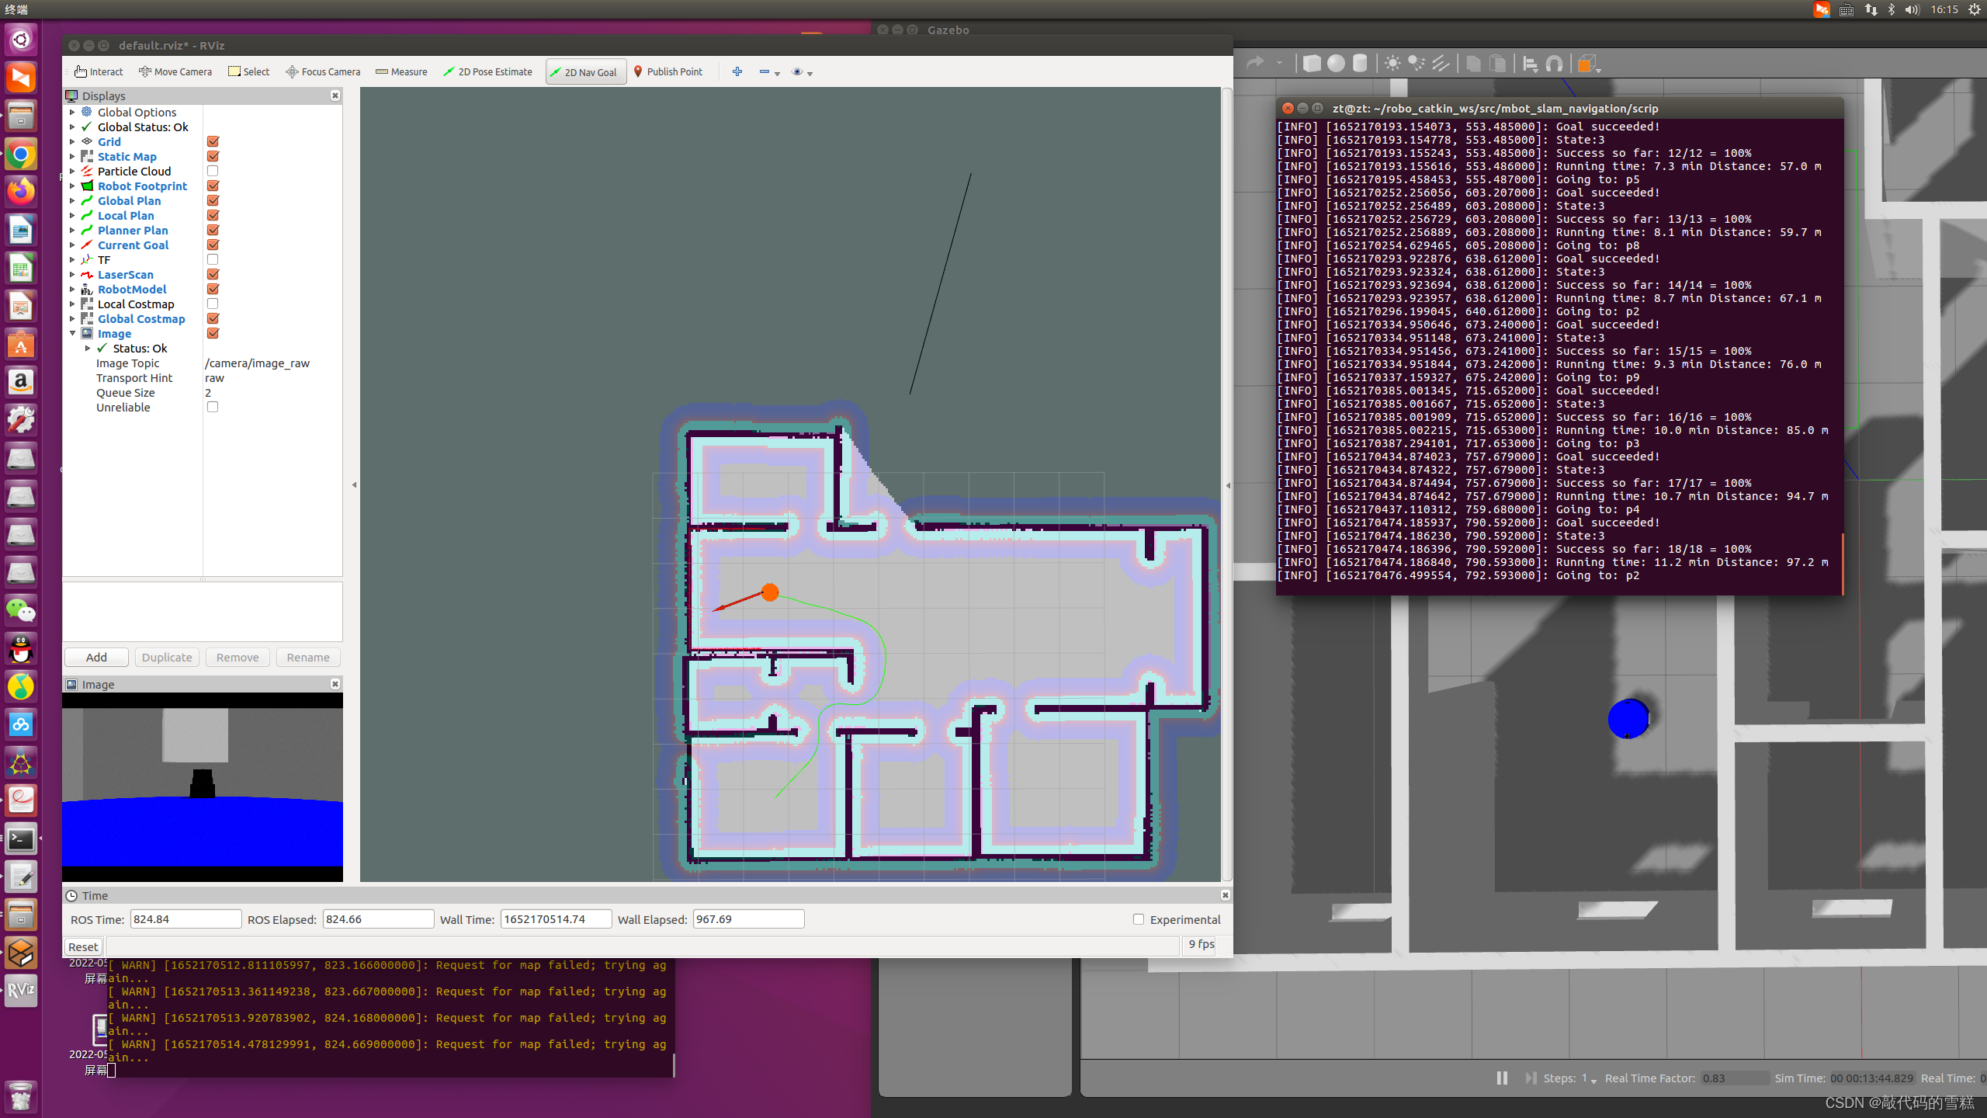This screenshot has height=1118, width=1987.
Task: Click the camera image preview
Action: click(202, 786)
